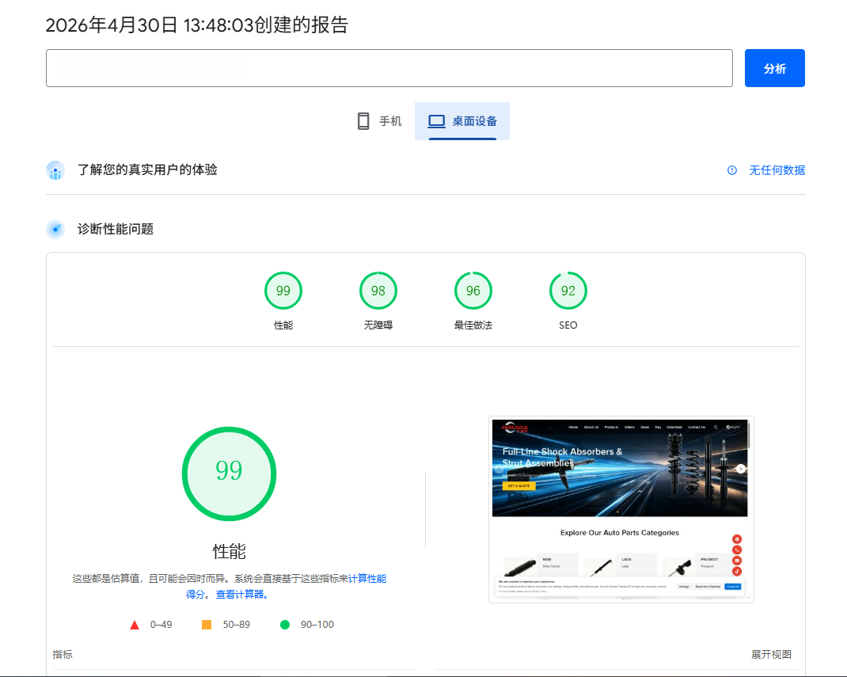The height and width of the screenshot is (677, 847).
Task: Click the website screenshot thumbnail
Action: [621, 509]
